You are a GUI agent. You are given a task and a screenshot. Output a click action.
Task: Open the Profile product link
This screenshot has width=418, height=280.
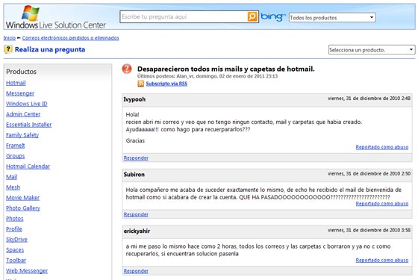coord(14,228)
